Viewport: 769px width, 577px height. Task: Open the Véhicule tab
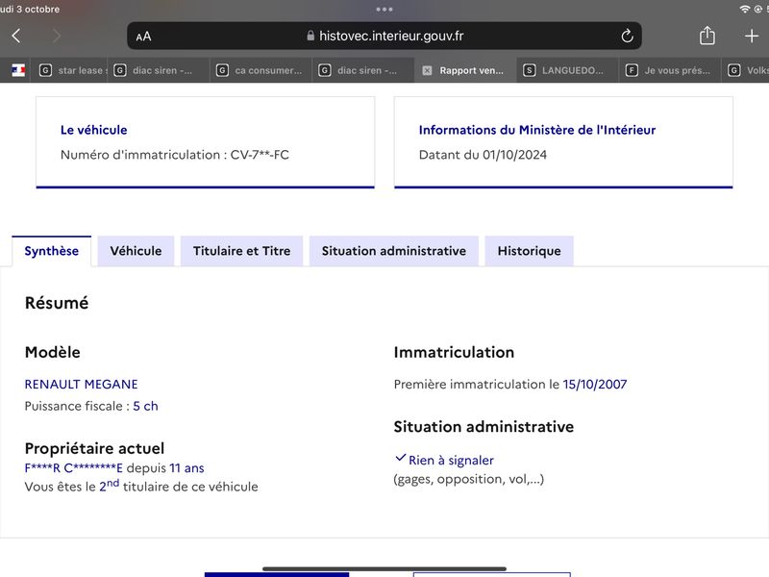(136, 251)
